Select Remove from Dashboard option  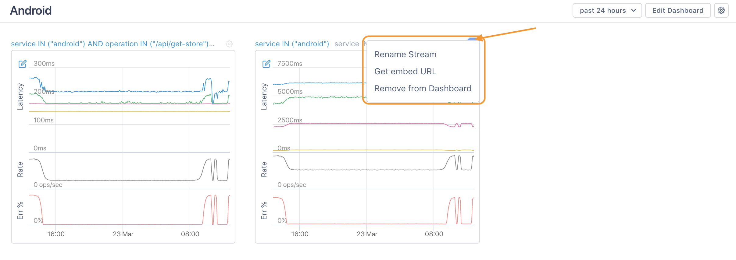[x=423, y=89]
